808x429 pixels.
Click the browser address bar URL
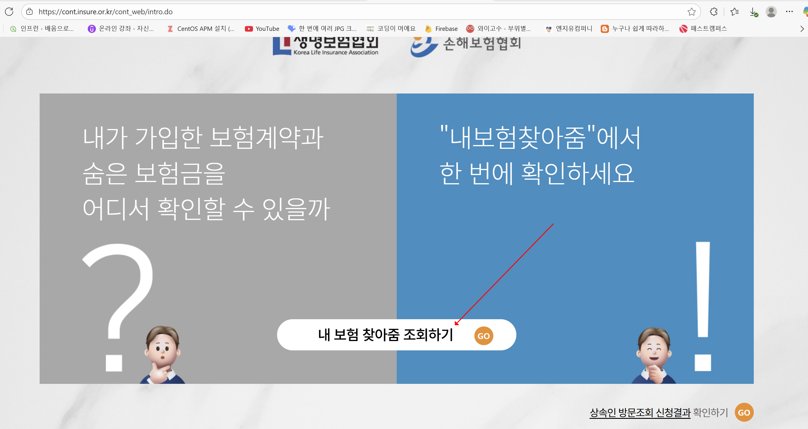106,12
